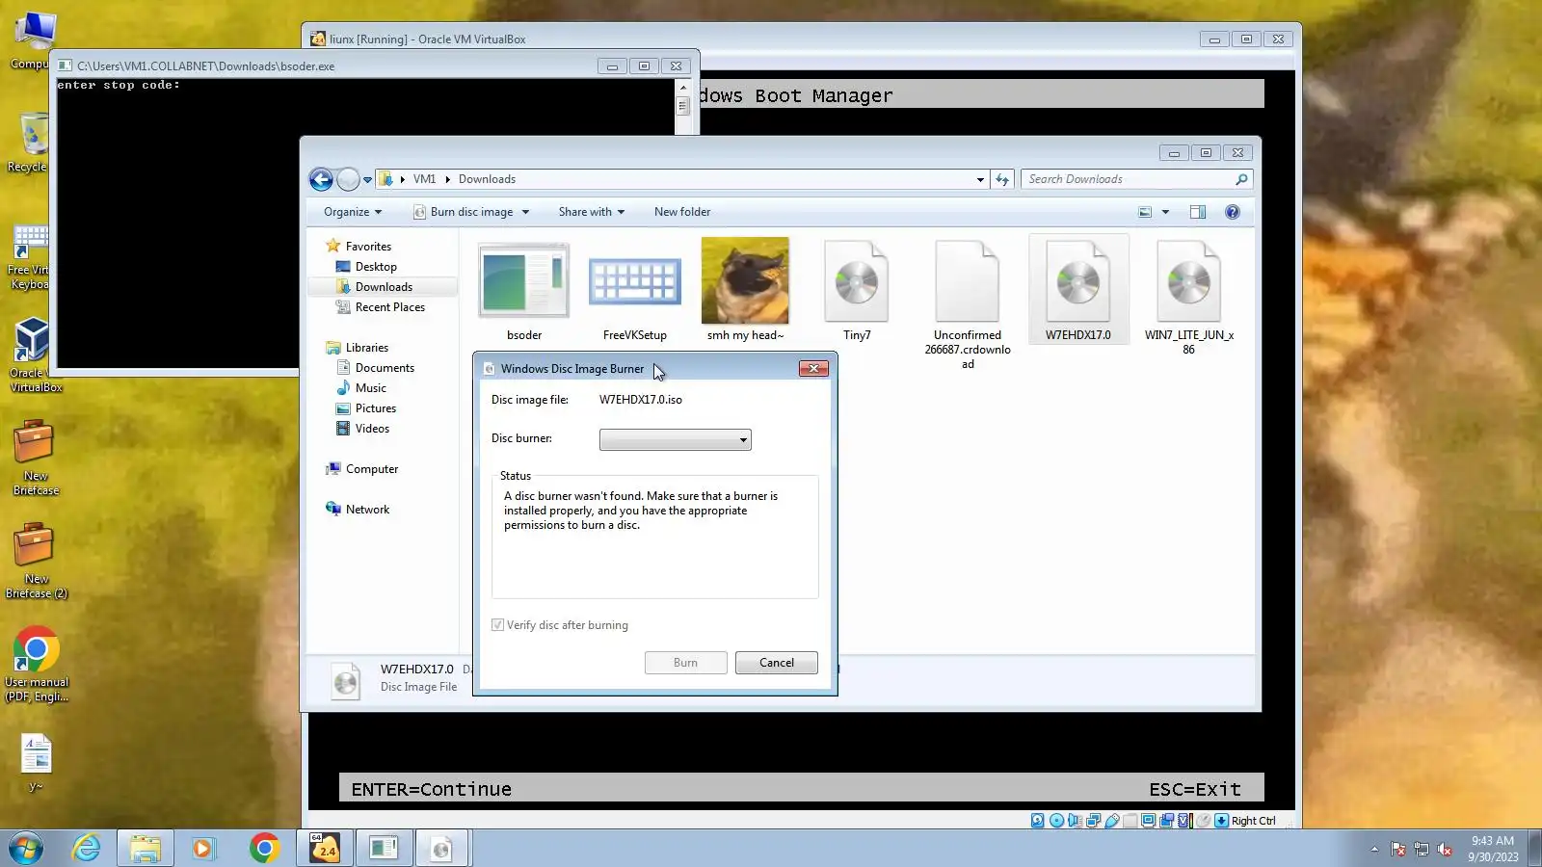This screenshot has width=1542, height=867.
Task: Open Action Center flag in the tray
Action: [1398, 849]
